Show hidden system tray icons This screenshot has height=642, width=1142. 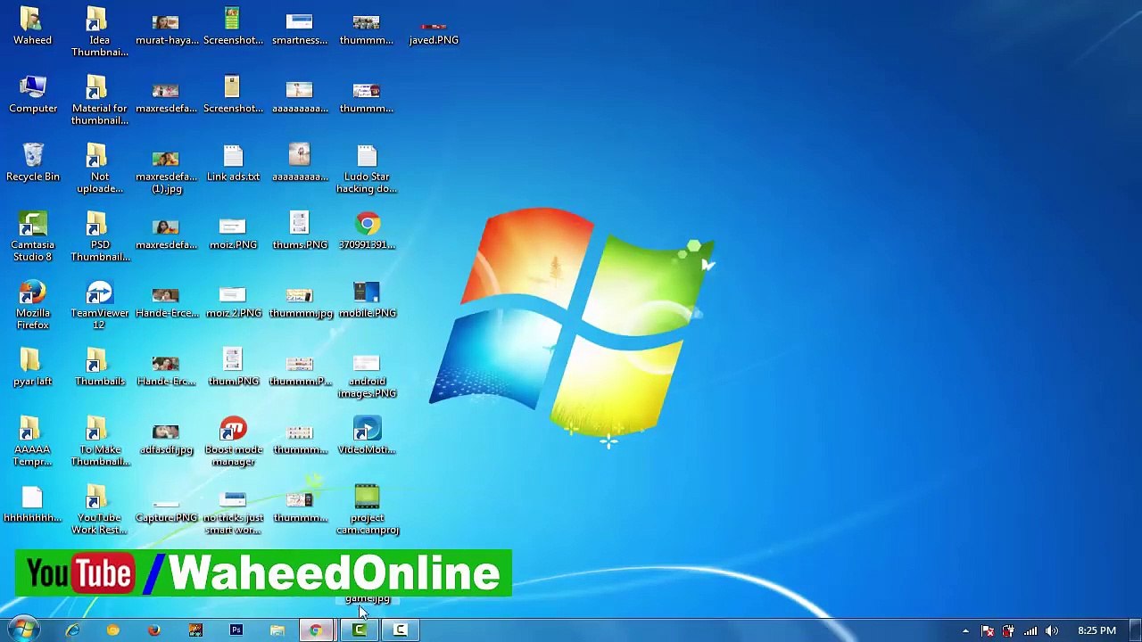[965, 631]
